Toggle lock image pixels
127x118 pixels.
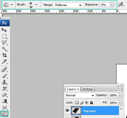click(x=82, y=103)
